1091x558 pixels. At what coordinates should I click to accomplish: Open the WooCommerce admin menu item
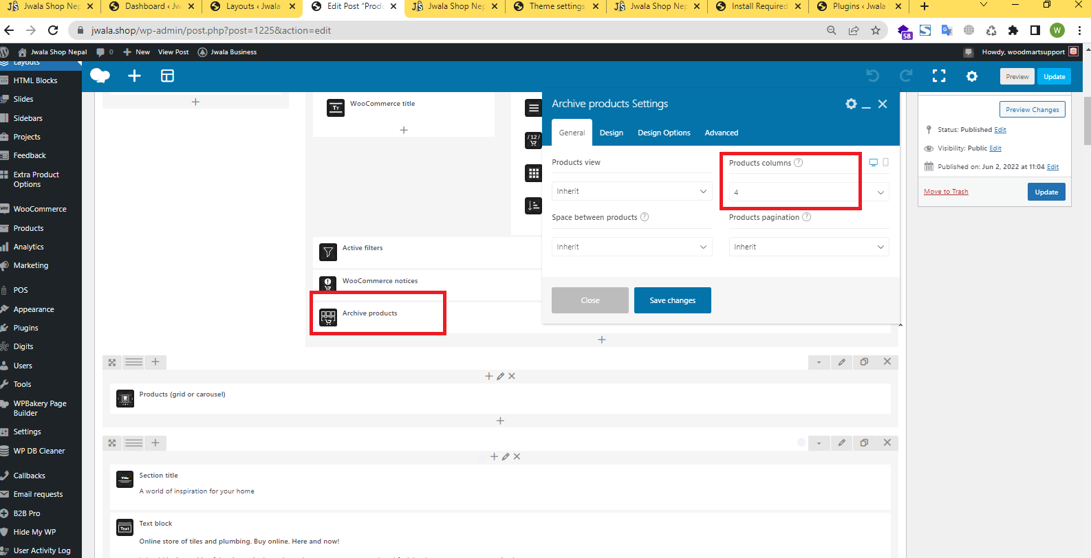[40, 209]
